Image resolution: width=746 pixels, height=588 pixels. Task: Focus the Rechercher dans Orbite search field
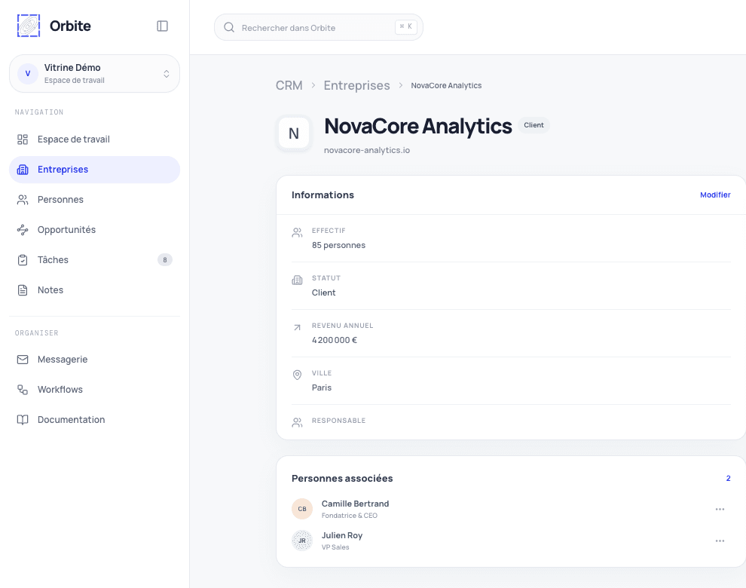coord(318,28)
